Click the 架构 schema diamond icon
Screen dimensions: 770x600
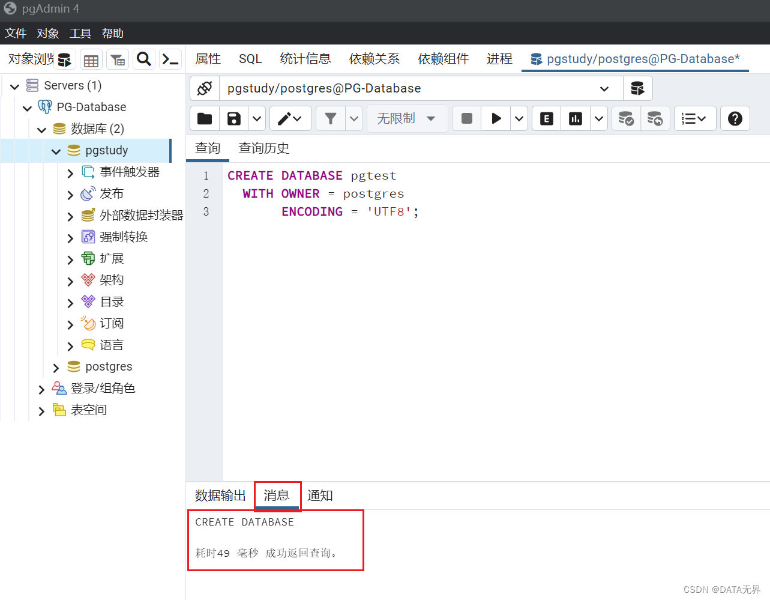click(x=88, y=280)
